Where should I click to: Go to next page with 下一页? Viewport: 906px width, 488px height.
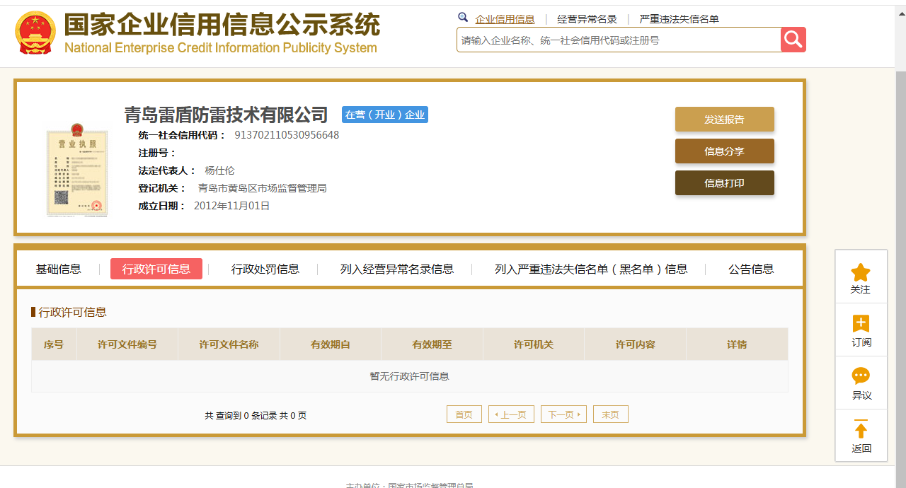pos(563,414)
